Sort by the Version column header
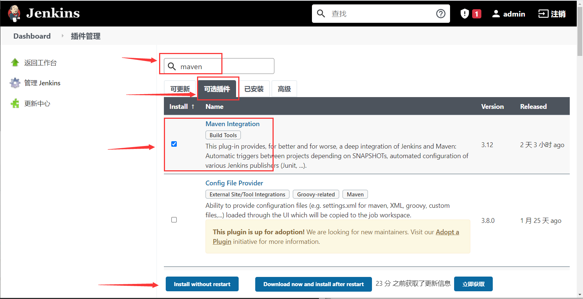Image resolution: width=583 pixels, height=299 pixels. click(492, 107)
